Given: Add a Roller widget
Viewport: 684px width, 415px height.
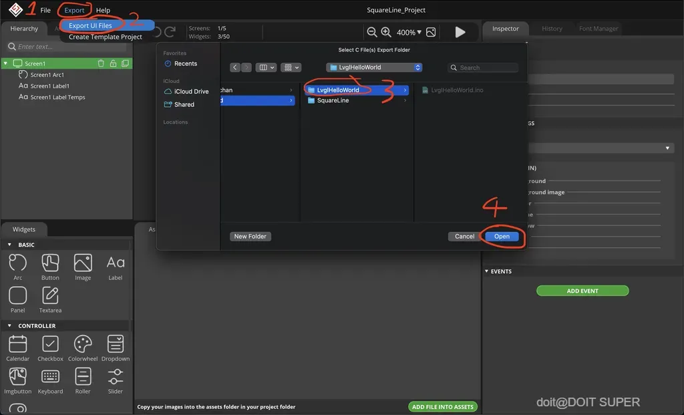Looking at the screenshot, I should point(83,381).
